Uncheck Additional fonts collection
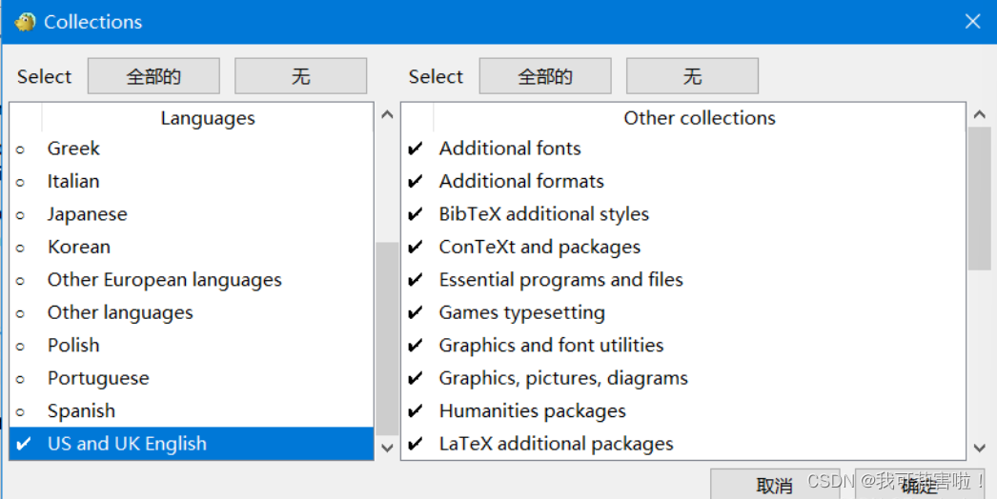The width and height of the screenshot is (997, 499). [416, 149]
